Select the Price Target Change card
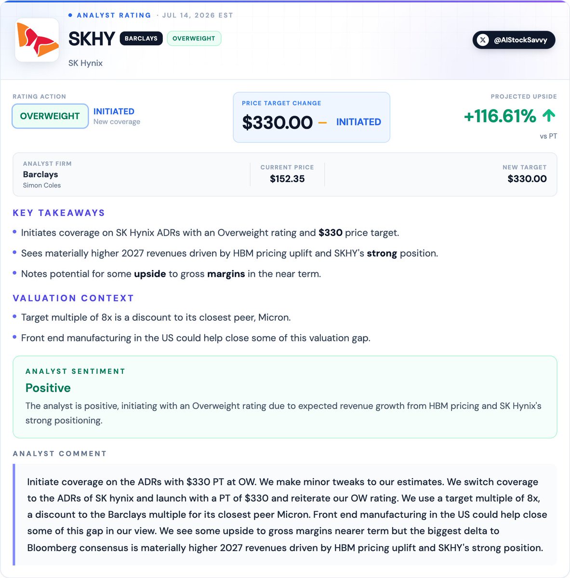This screenshot has height=578, width=570. 311,117
